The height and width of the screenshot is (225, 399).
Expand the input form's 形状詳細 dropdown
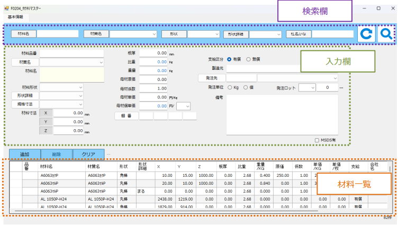click(80, 96)
